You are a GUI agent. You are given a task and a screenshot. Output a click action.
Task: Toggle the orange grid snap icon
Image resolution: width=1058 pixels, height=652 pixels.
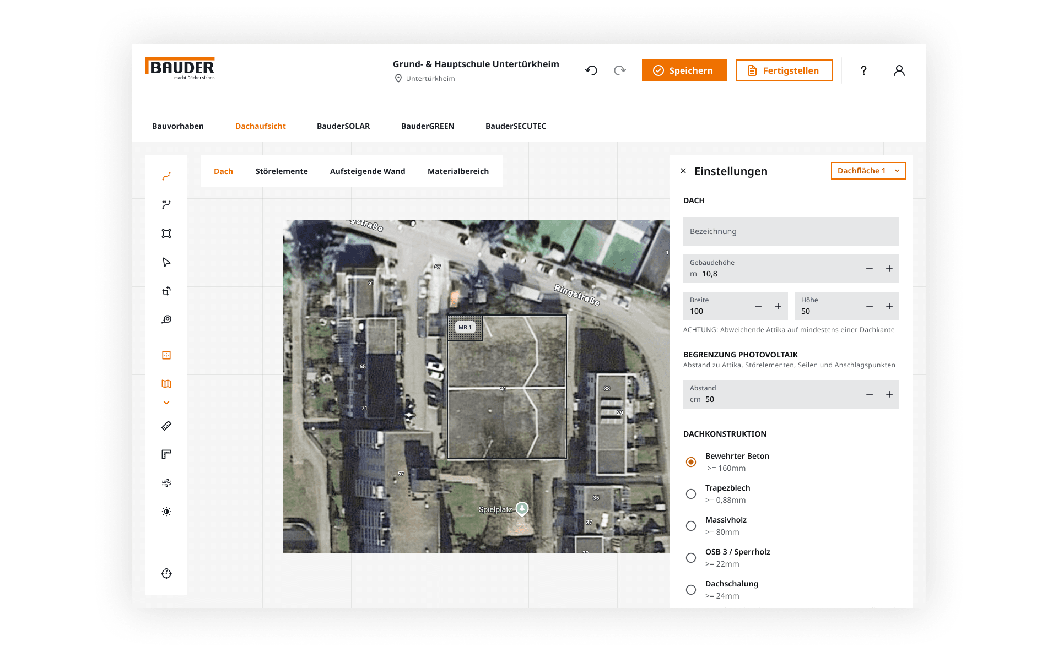click(166, 355)
